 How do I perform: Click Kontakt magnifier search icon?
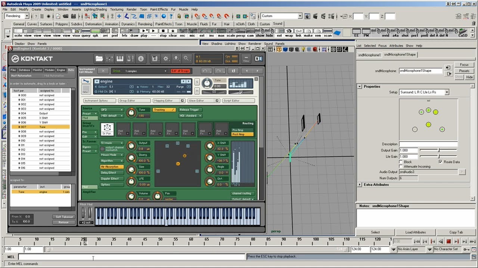pos(186,58)
